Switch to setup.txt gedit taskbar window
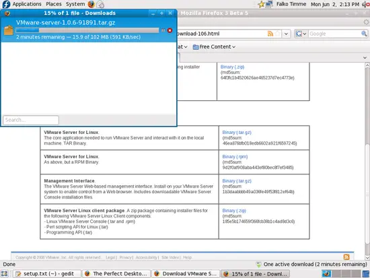Screen dimensions: 370x278 46,274
